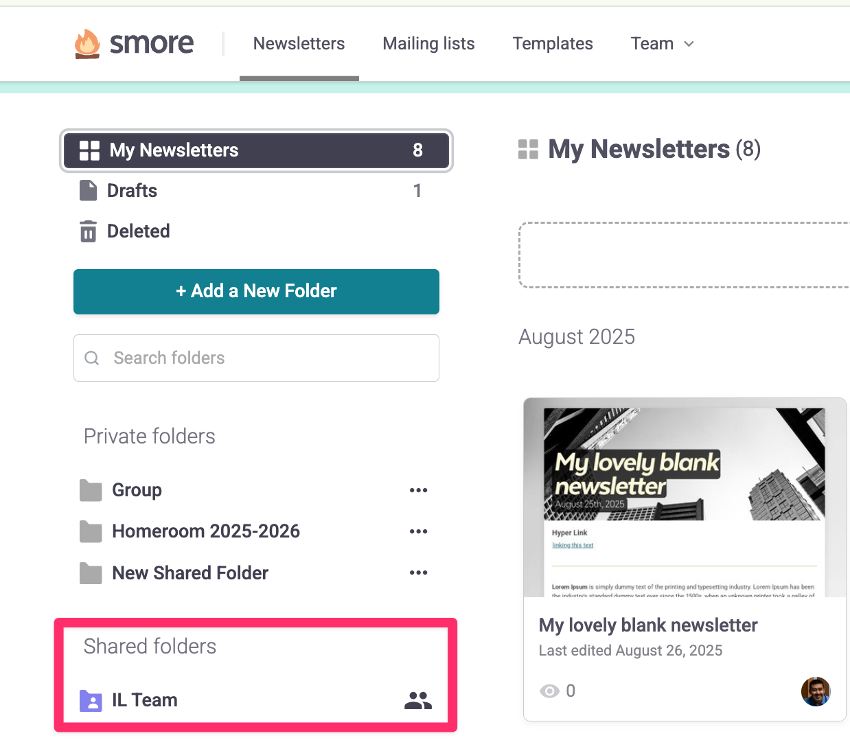Select My Newsletters in the sidebar
This screenshot has height=740, width=850.
[256, 150]
